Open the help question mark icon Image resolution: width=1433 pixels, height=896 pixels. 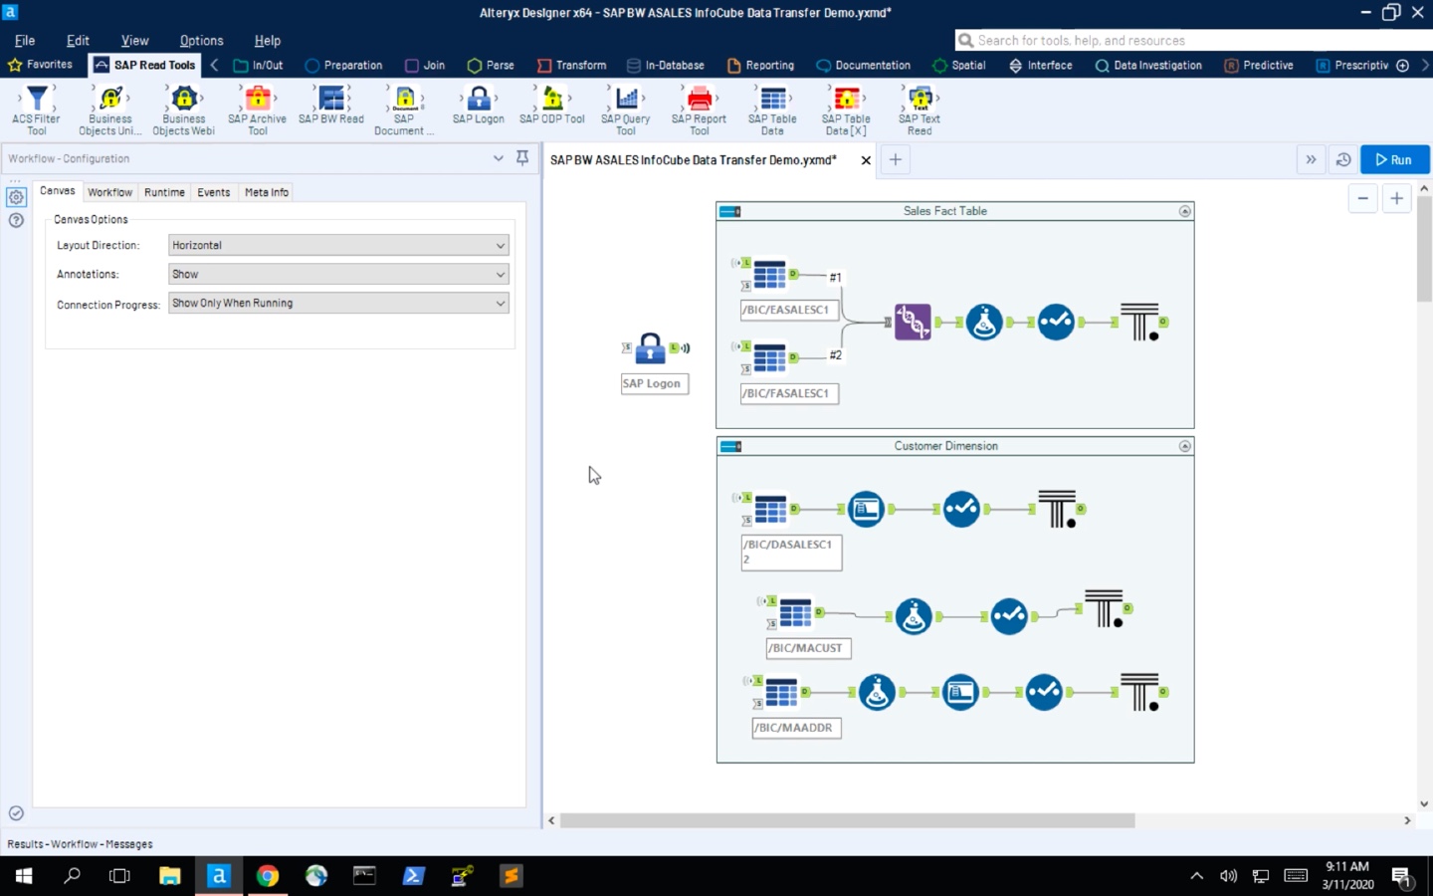(16, 220)
